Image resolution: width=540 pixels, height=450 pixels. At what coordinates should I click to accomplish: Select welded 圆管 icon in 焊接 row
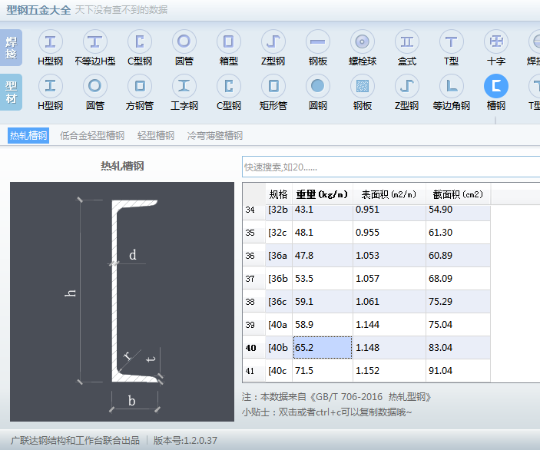pos(184,41)
